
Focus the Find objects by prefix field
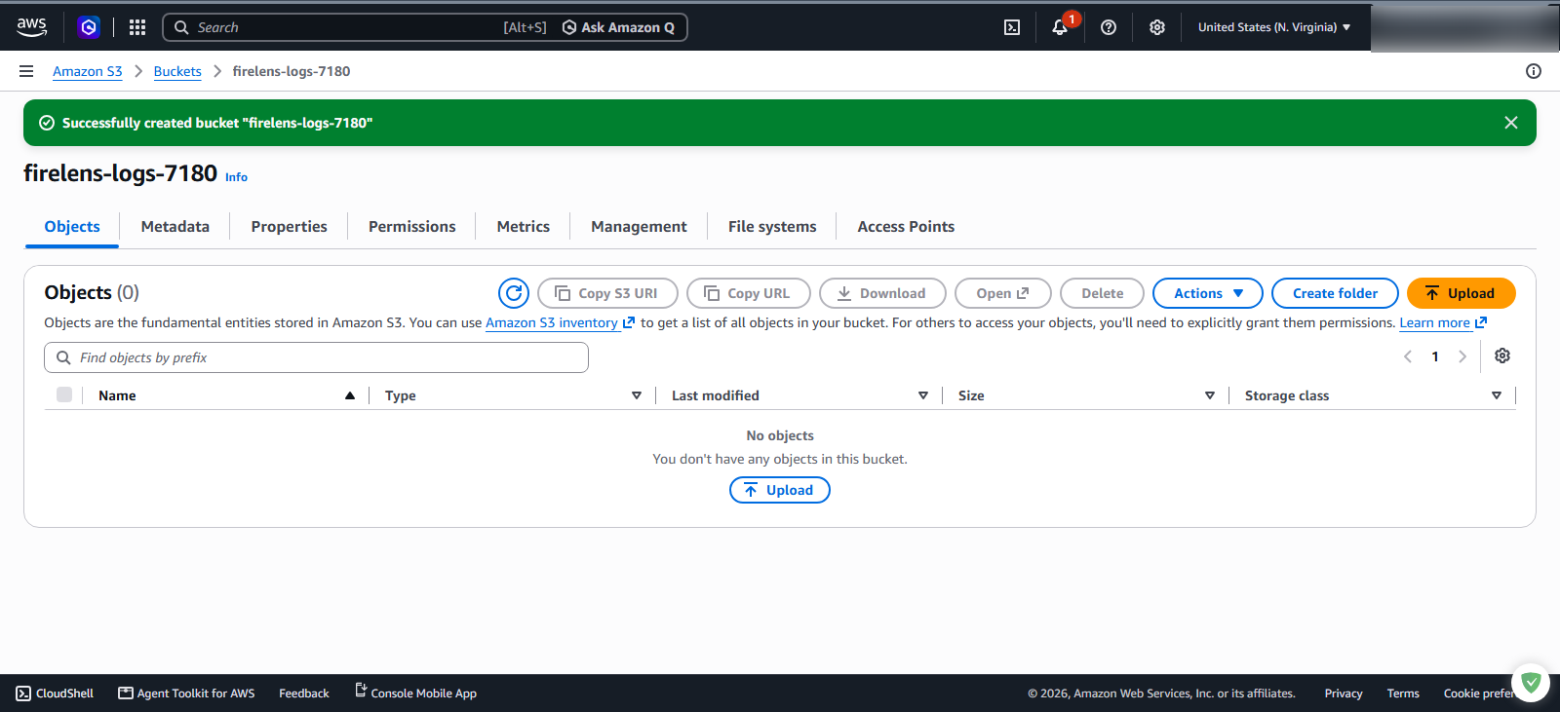[x=316, y=357]
